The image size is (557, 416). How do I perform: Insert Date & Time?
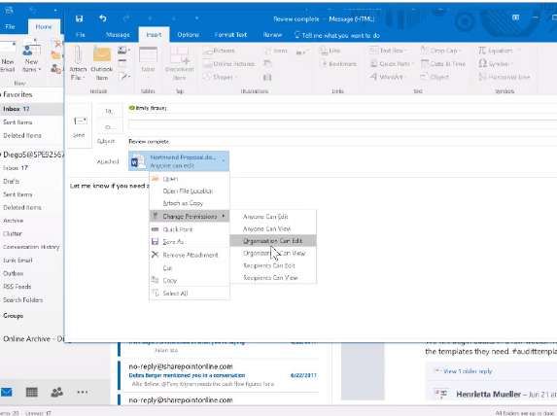[443, 64]
